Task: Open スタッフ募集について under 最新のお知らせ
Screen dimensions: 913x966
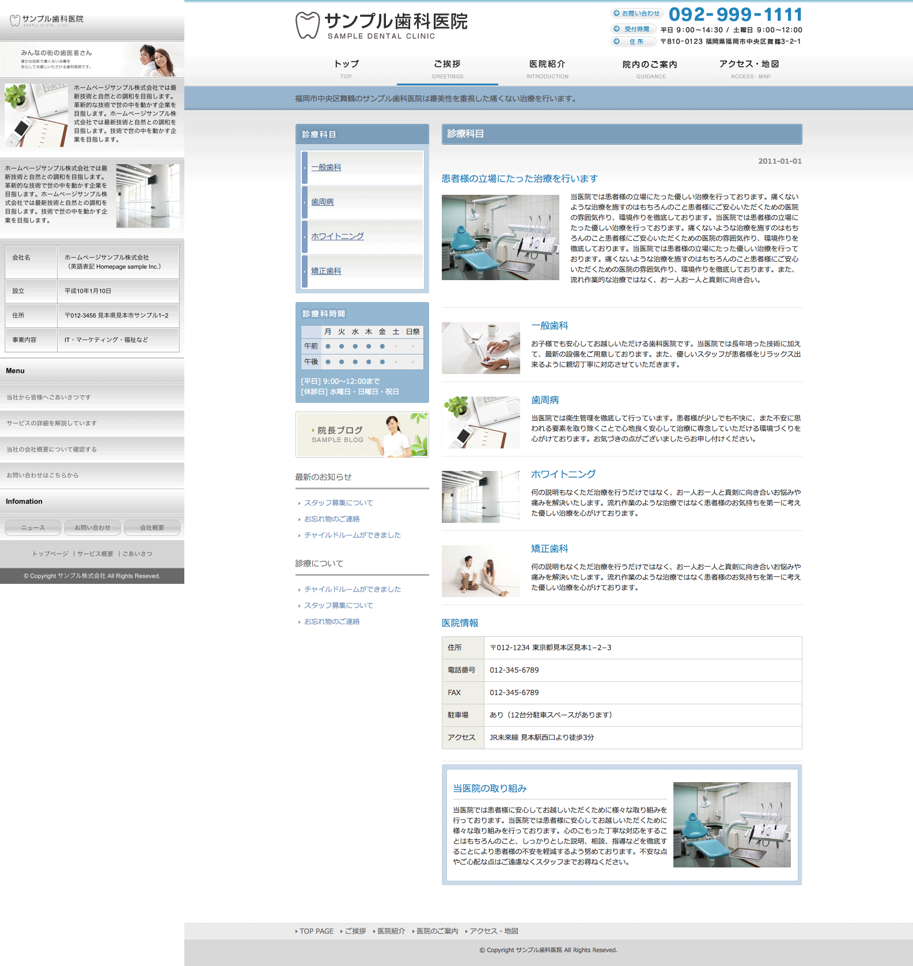Action: (x=338, y=503)
